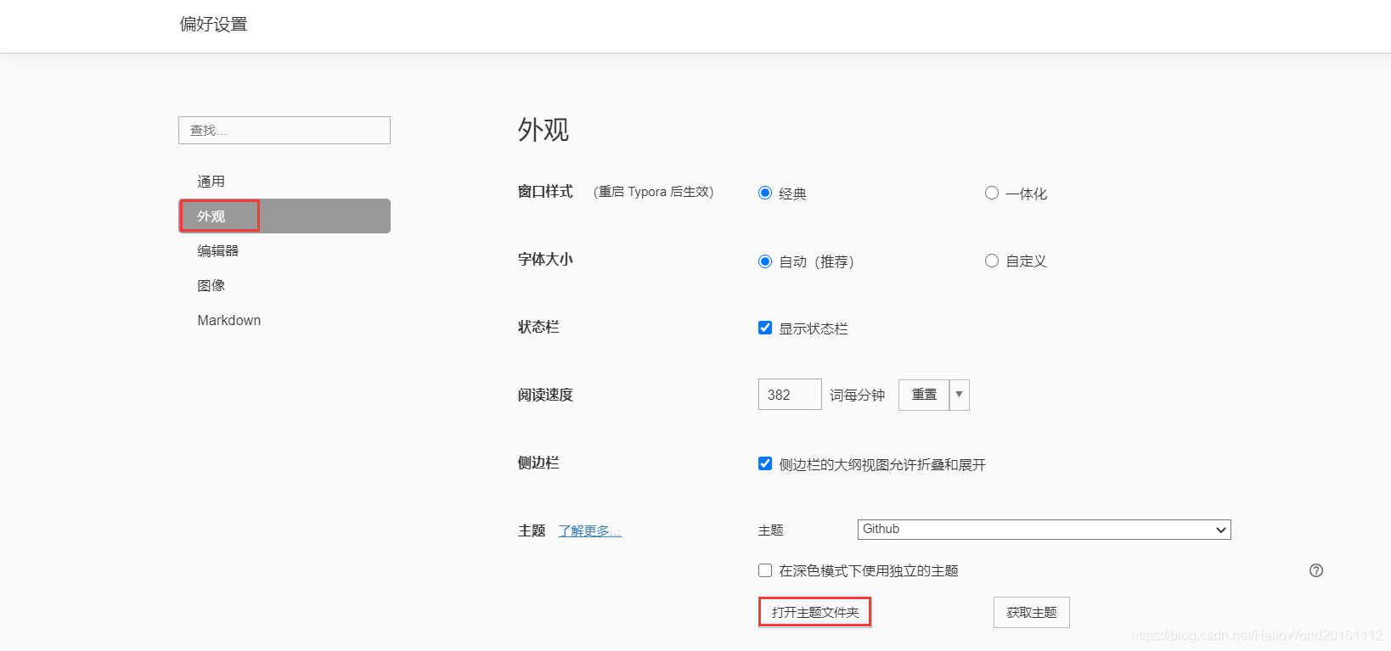The image size is (1391, 651).
Task: Click the 窗口样式 label
Action: [x=545, y=192]
